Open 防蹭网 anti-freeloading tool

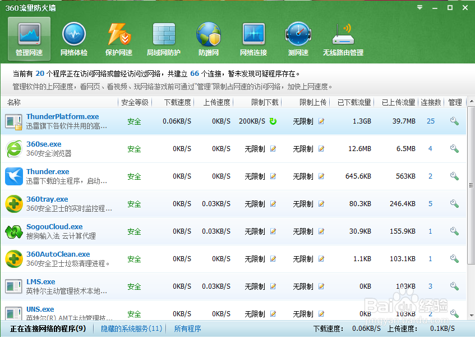click(x=209, y=39)
